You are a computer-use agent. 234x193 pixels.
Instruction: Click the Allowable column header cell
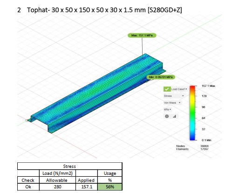[x=57, y=180]
